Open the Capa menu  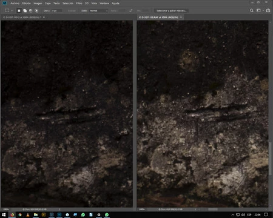tap(48, 3)
